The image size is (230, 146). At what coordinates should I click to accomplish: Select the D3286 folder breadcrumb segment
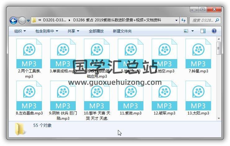click(x=117, y=20)
